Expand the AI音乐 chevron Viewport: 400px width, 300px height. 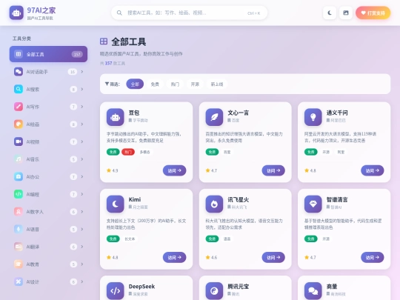tap(82, 159)
